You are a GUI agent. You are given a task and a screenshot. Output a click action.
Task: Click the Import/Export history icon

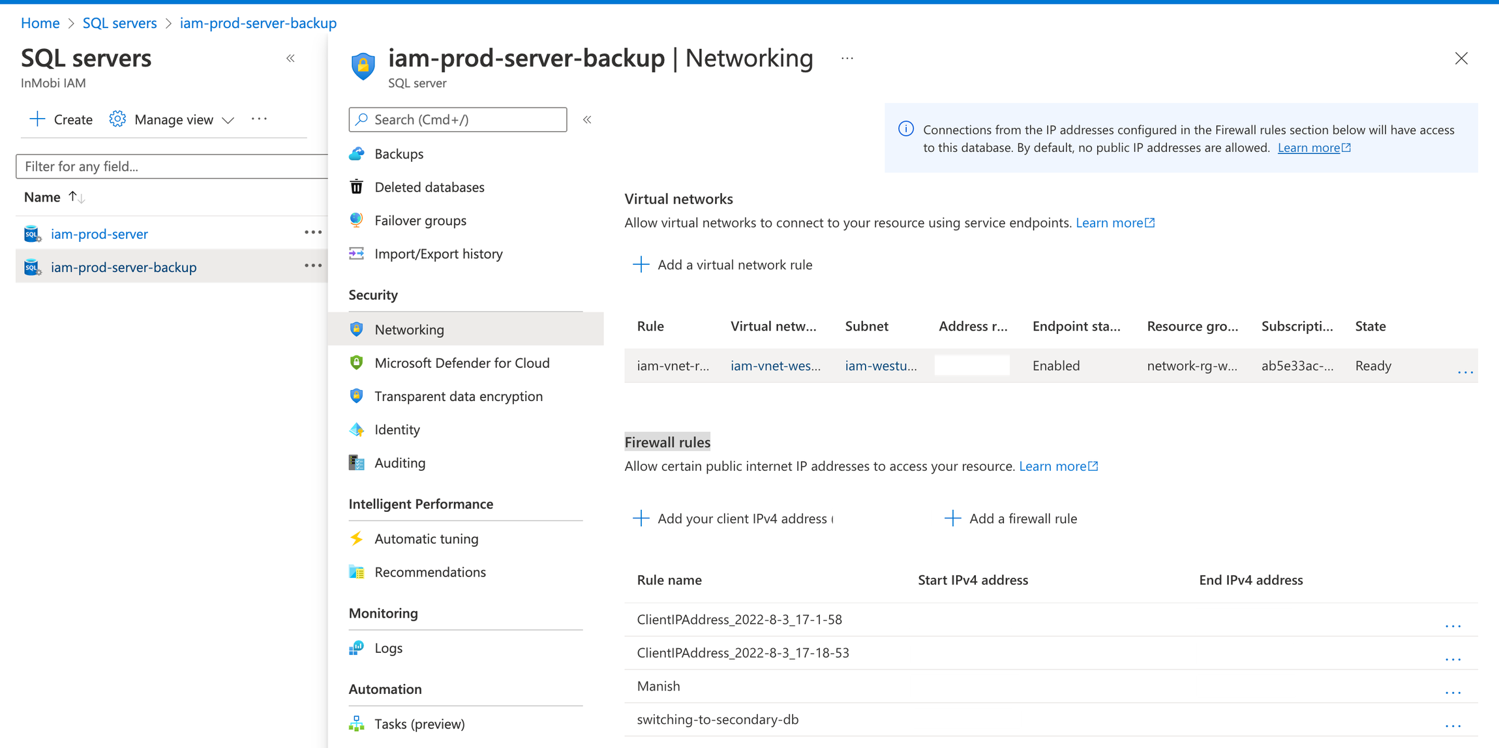357,254
